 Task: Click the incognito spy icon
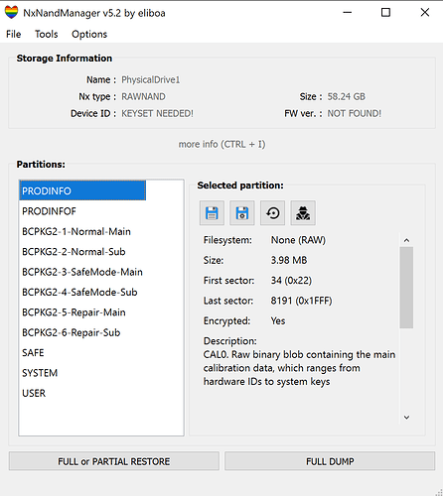303,213
